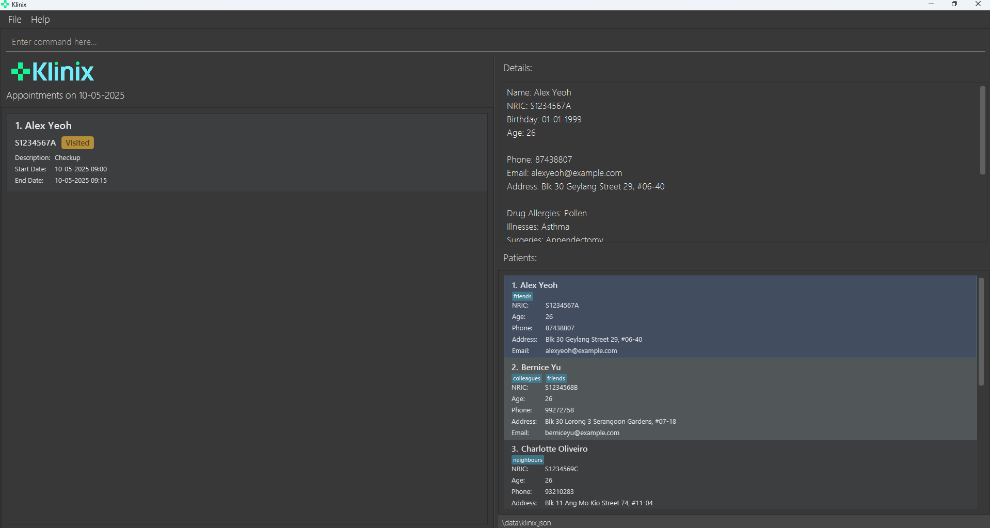Click the Visited status badge

click(77, 143)
